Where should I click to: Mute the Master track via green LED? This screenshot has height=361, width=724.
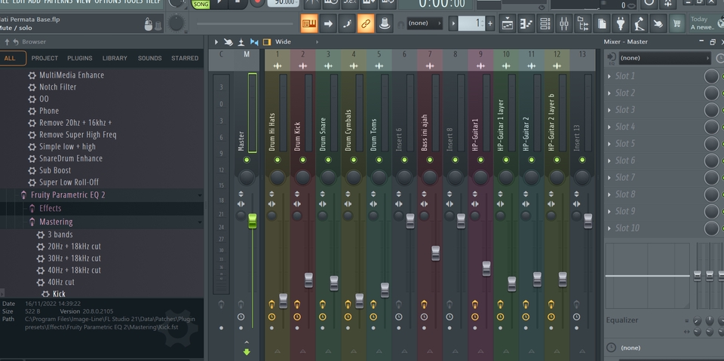[246, 160]
